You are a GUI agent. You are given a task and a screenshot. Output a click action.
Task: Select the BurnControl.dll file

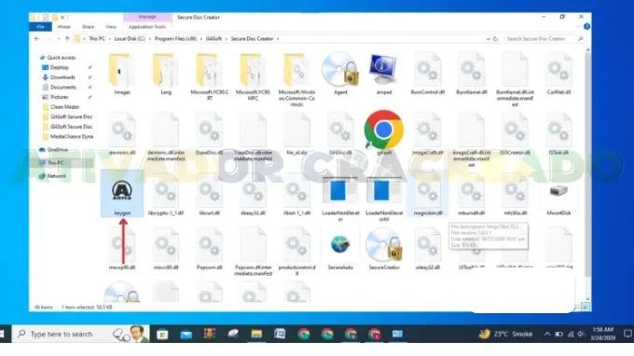tap(427, 74)
